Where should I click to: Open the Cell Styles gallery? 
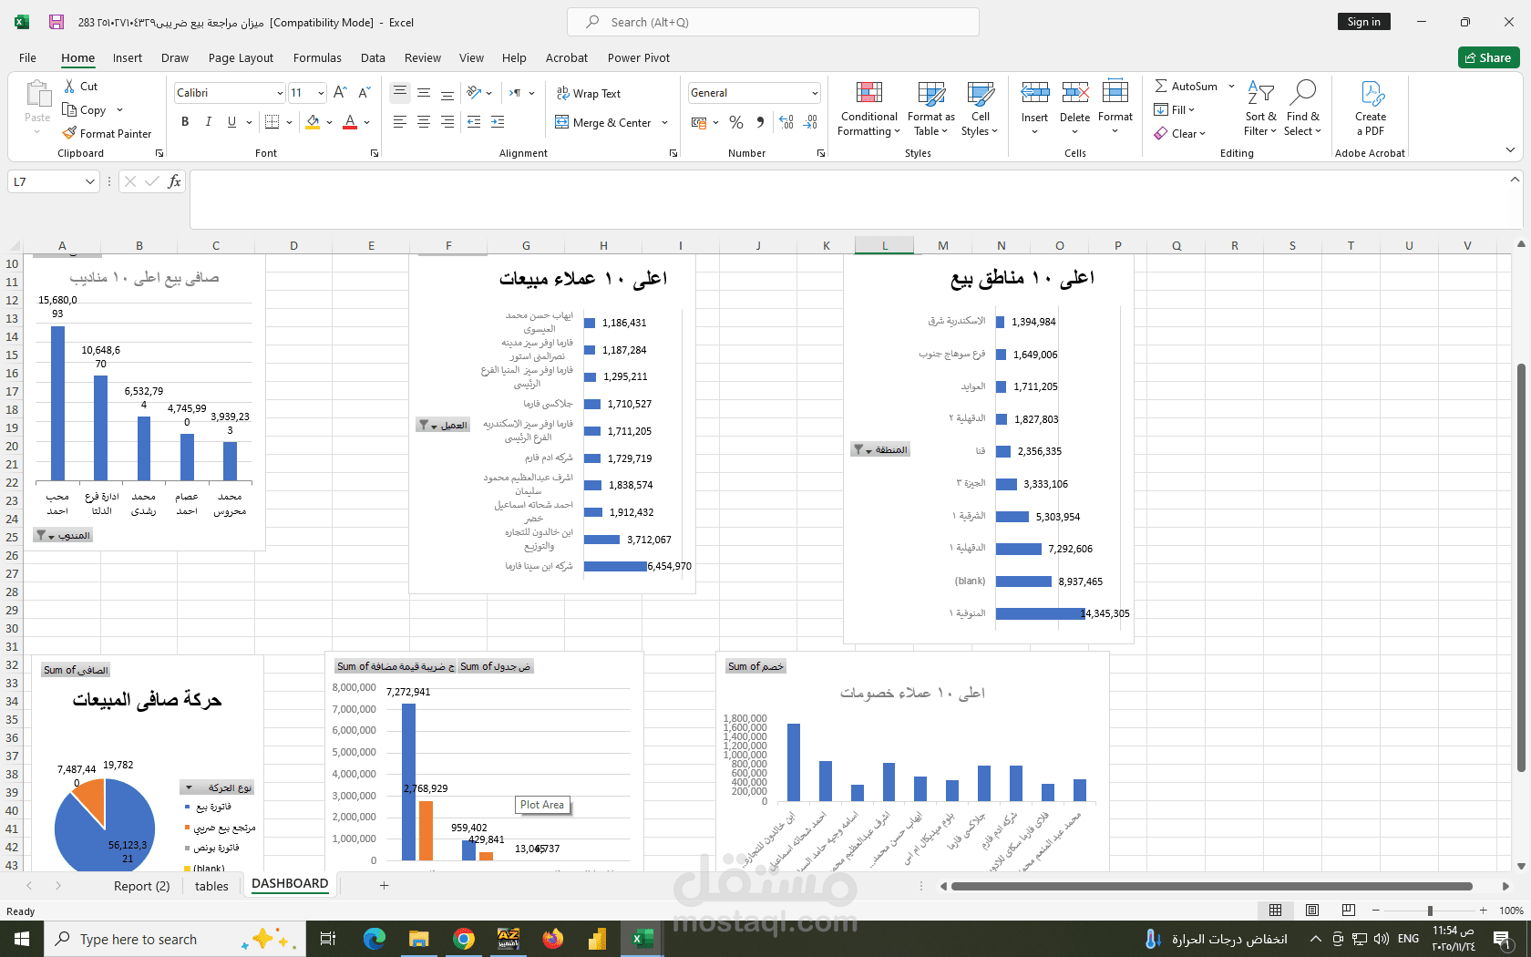(x=980, y=108)
